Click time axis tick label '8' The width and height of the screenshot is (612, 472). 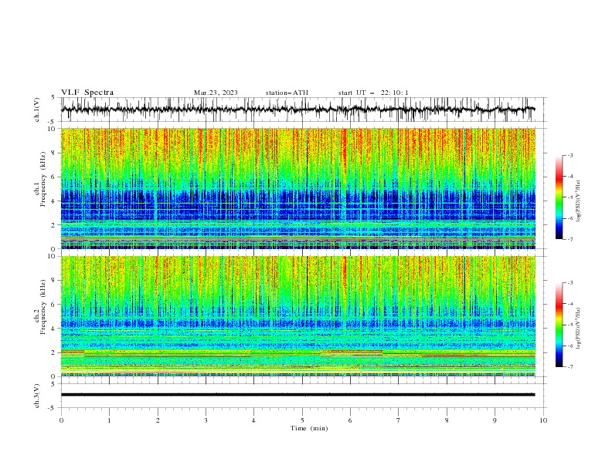(447, 420)
